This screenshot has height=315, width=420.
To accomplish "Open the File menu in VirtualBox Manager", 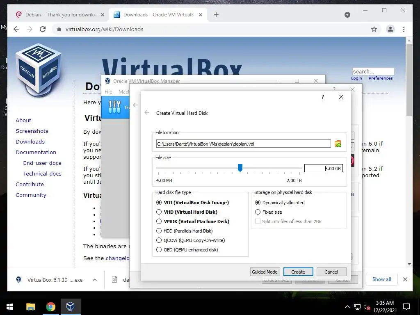I will tap(108, 91).
